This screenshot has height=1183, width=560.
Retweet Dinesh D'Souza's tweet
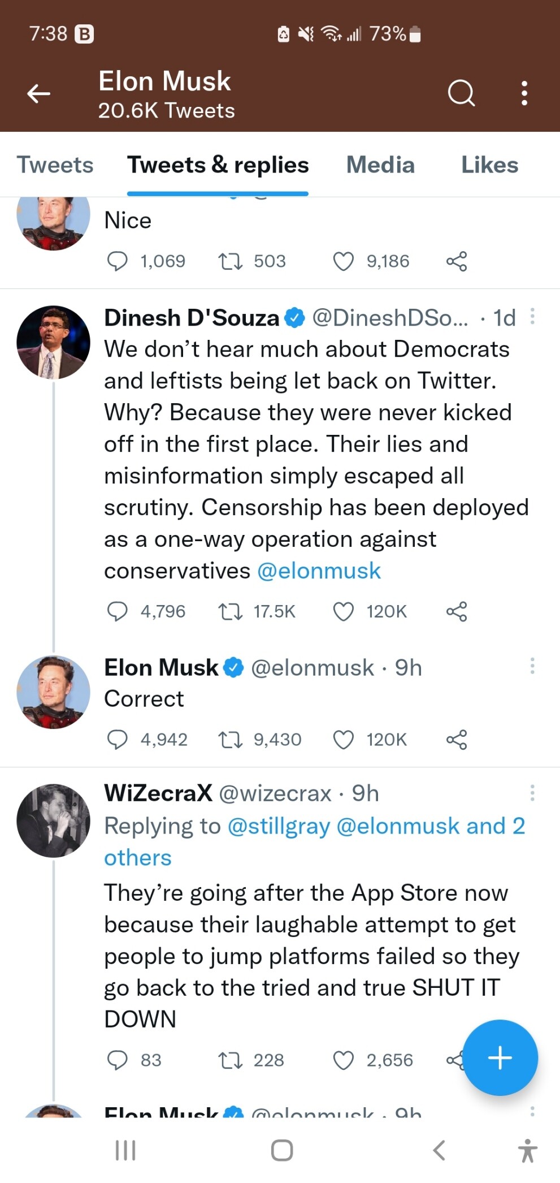230,611
